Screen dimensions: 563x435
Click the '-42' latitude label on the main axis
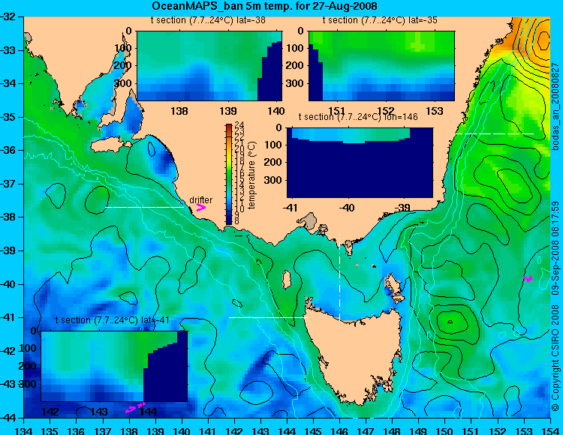9,351
